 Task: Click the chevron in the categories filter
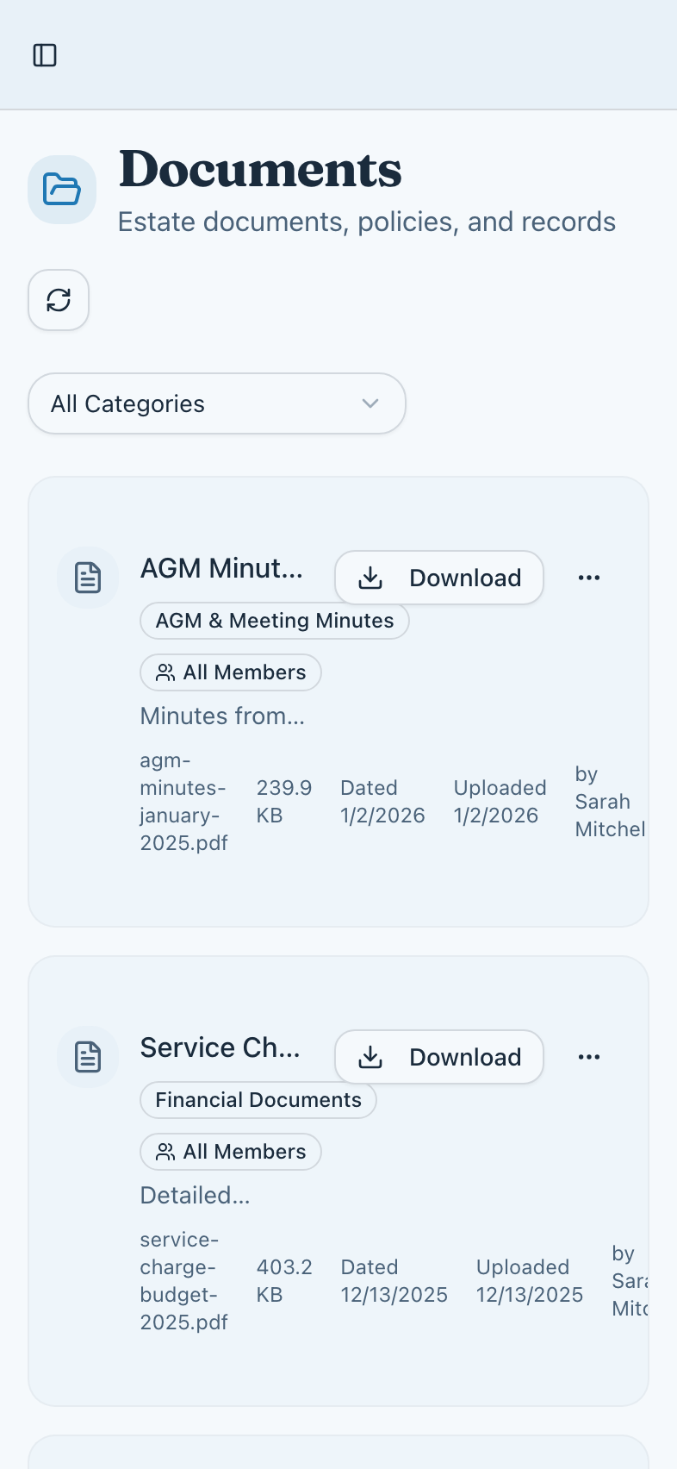pos(370,403)
